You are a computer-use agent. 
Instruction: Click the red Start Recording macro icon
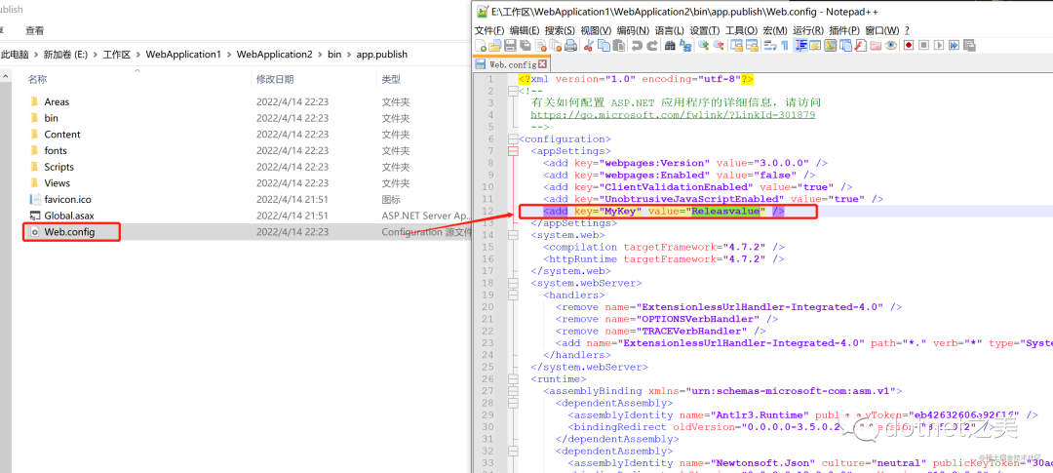pyautogui.click(x=909, y=46)
